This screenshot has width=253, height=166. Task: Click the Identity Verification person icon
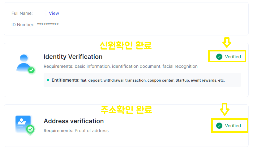click(25, 64)
